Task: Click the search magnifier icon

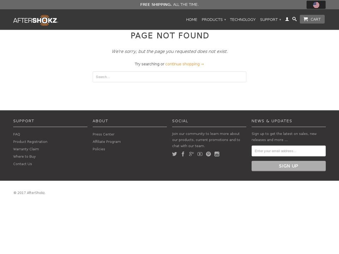Action: 295,19
